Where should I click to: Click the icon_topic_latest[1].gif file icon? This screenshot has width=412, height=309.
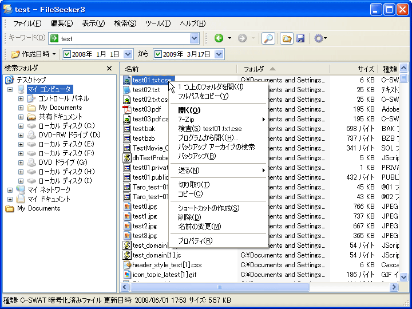point(127,274)
